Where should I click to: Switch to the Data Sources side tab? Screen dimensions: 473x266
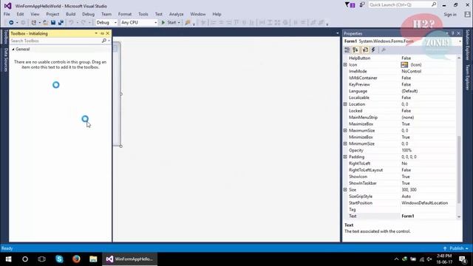(5, 60)
